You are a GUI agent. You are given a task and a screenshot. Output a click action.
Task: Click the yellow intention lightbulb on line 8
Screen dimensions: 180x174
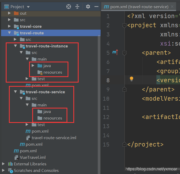click(x=132, y=79)
